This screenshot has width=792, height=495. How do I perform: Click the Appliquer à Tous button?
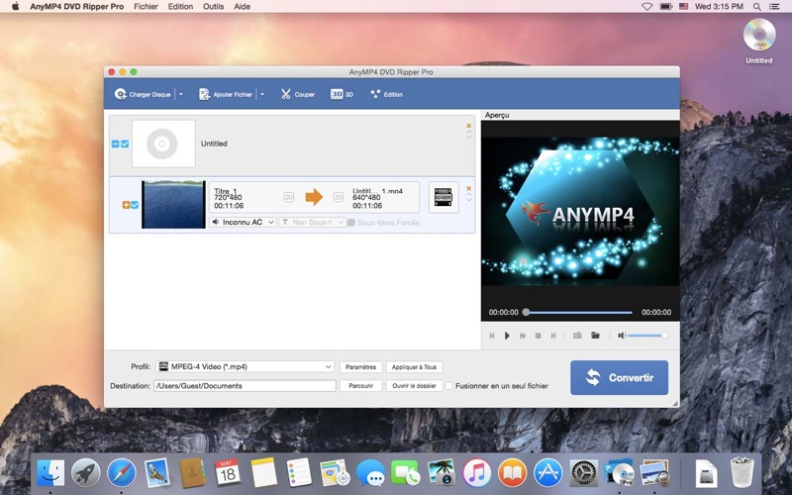(x=414, y=367)
